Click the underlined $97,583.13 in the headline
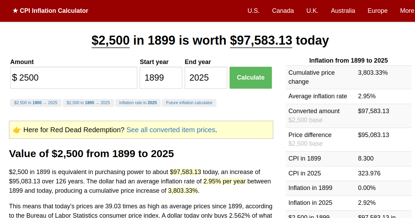Screen dimensions: 415x218 click(261, 40)
